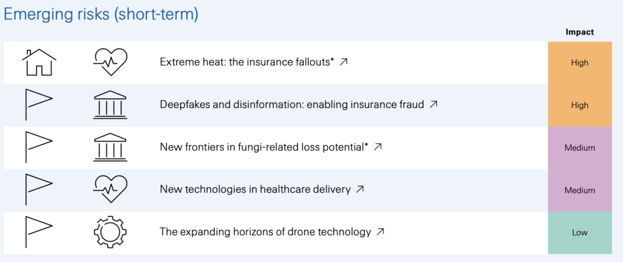
Task: Click the orange High impact cell for Extreme heat
Action: coord(580,62)
